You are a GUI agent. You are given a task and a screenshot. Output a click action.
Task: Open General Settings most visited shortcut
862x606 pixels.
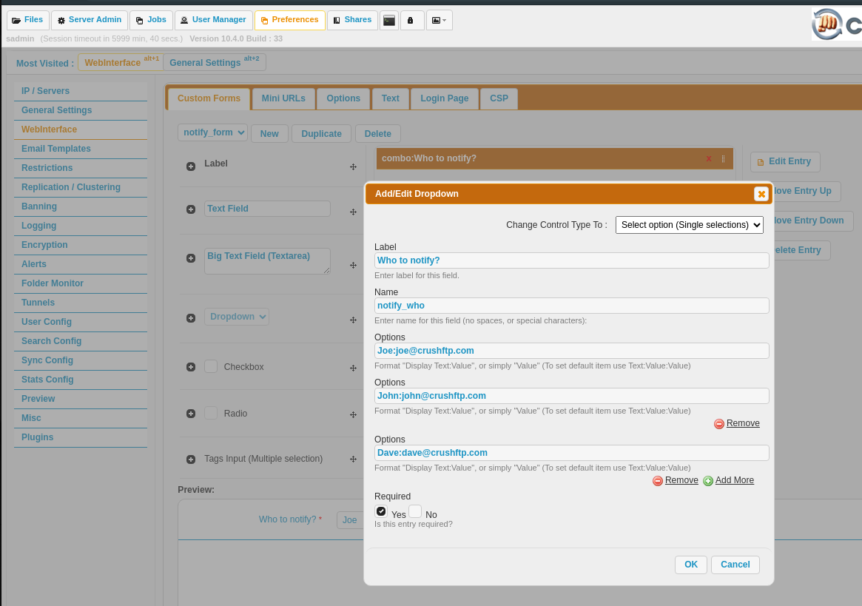click(x=215, y=62)
